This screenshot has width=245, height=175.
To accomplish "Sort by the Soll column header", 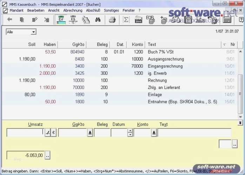I will pos(32,44).
